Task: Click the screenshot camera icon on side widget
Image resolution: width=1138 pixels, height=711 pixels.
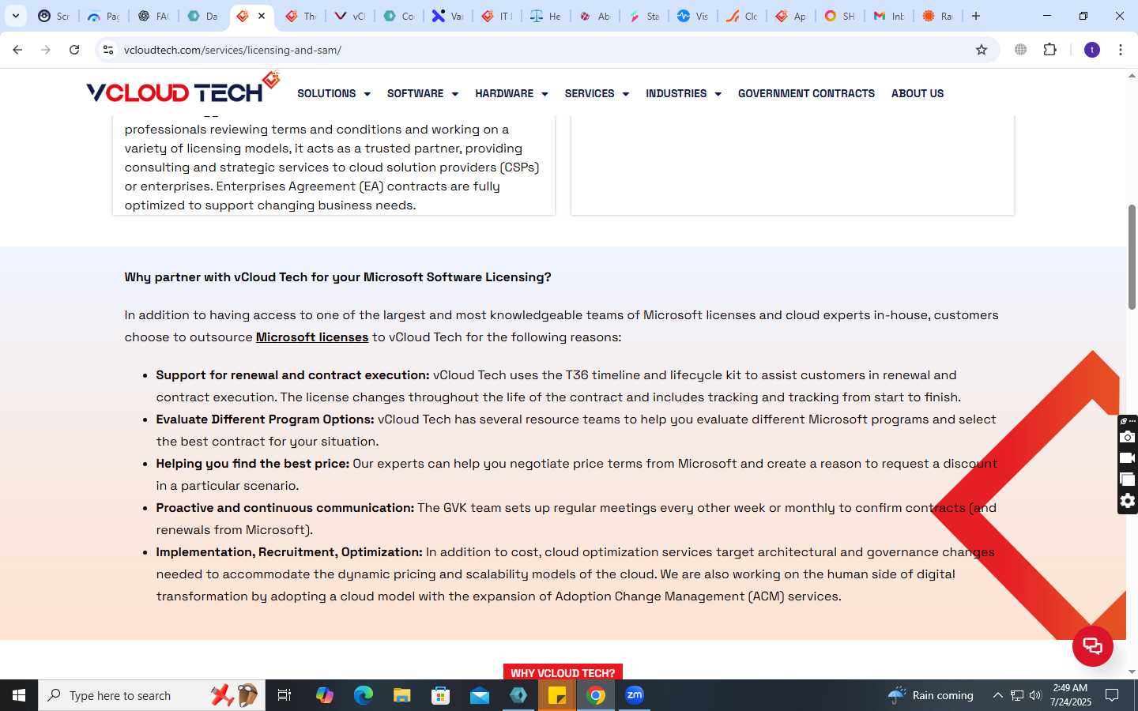Action: (1128, 437)
